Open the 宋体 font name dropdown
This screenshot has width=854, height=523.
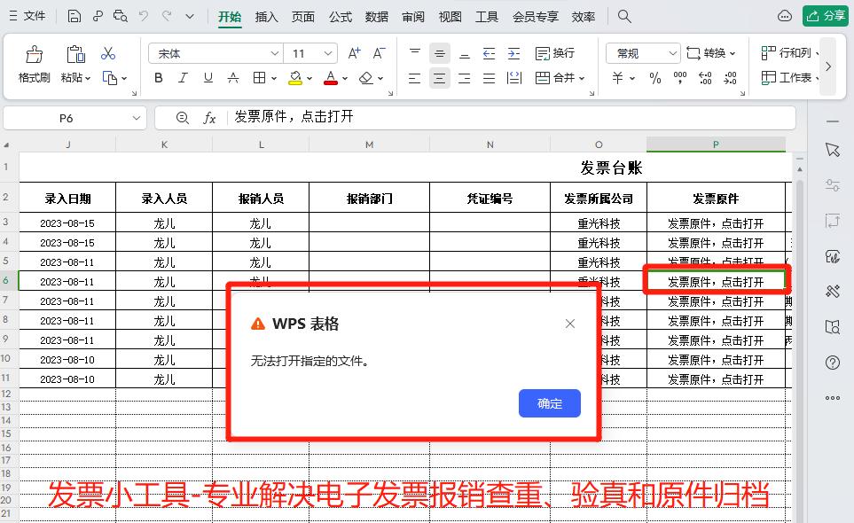click(x=214, y=52)
